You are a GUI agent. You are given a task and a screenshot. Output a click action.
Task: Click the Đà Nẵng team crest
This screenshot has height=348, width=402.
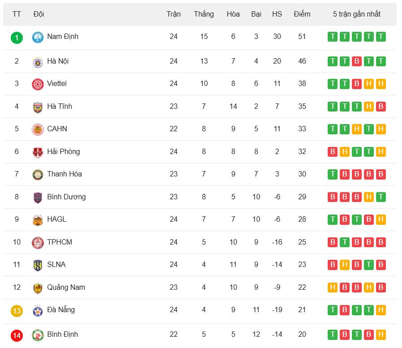38,310
